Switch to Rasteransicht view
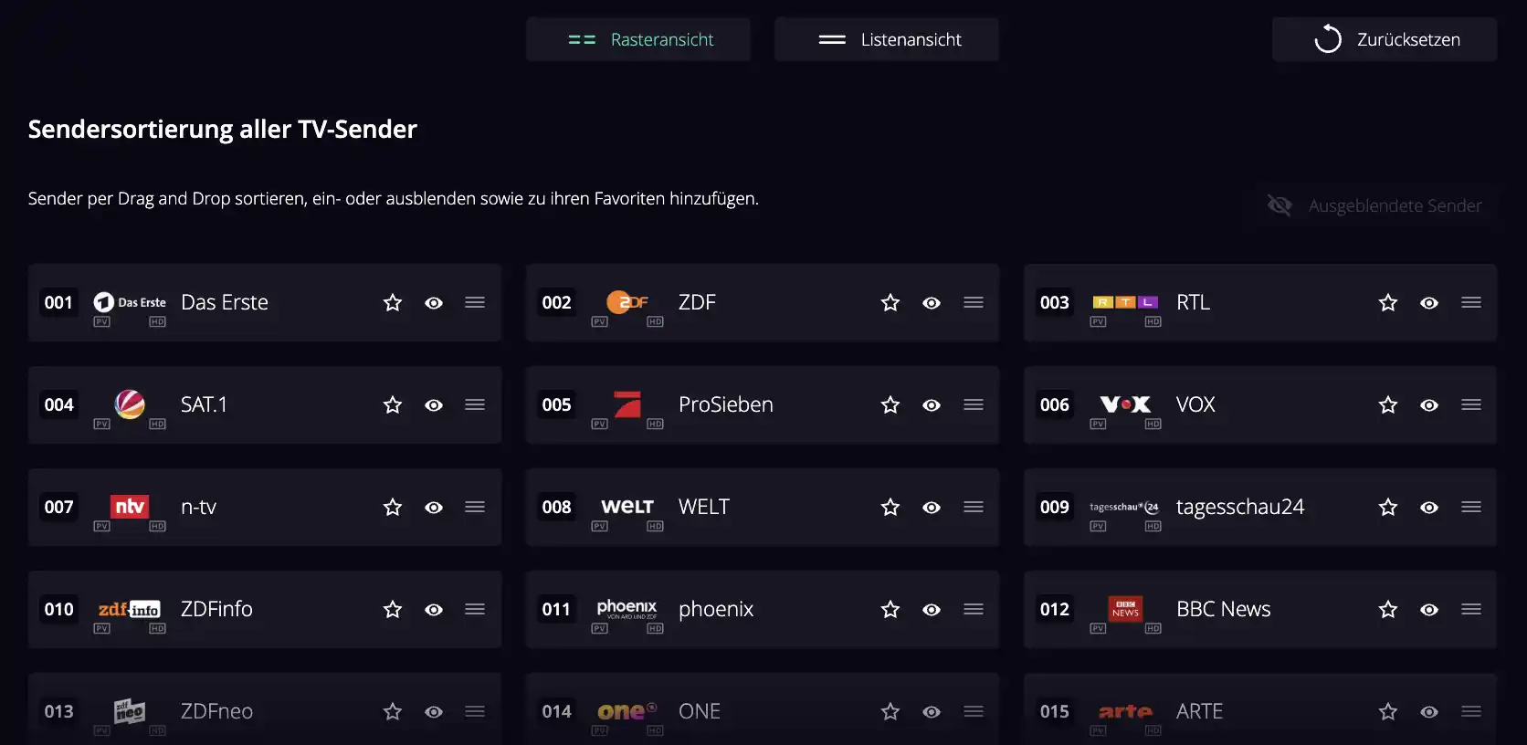Image resolution: width=1527 pixels, height=745 pixels. click(x=638, y=39)
